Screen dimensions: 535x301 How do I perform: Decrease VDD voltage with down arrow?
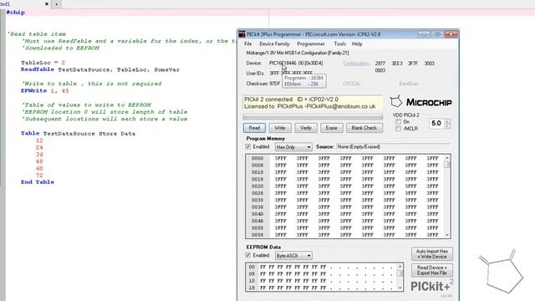click(447, 126)
